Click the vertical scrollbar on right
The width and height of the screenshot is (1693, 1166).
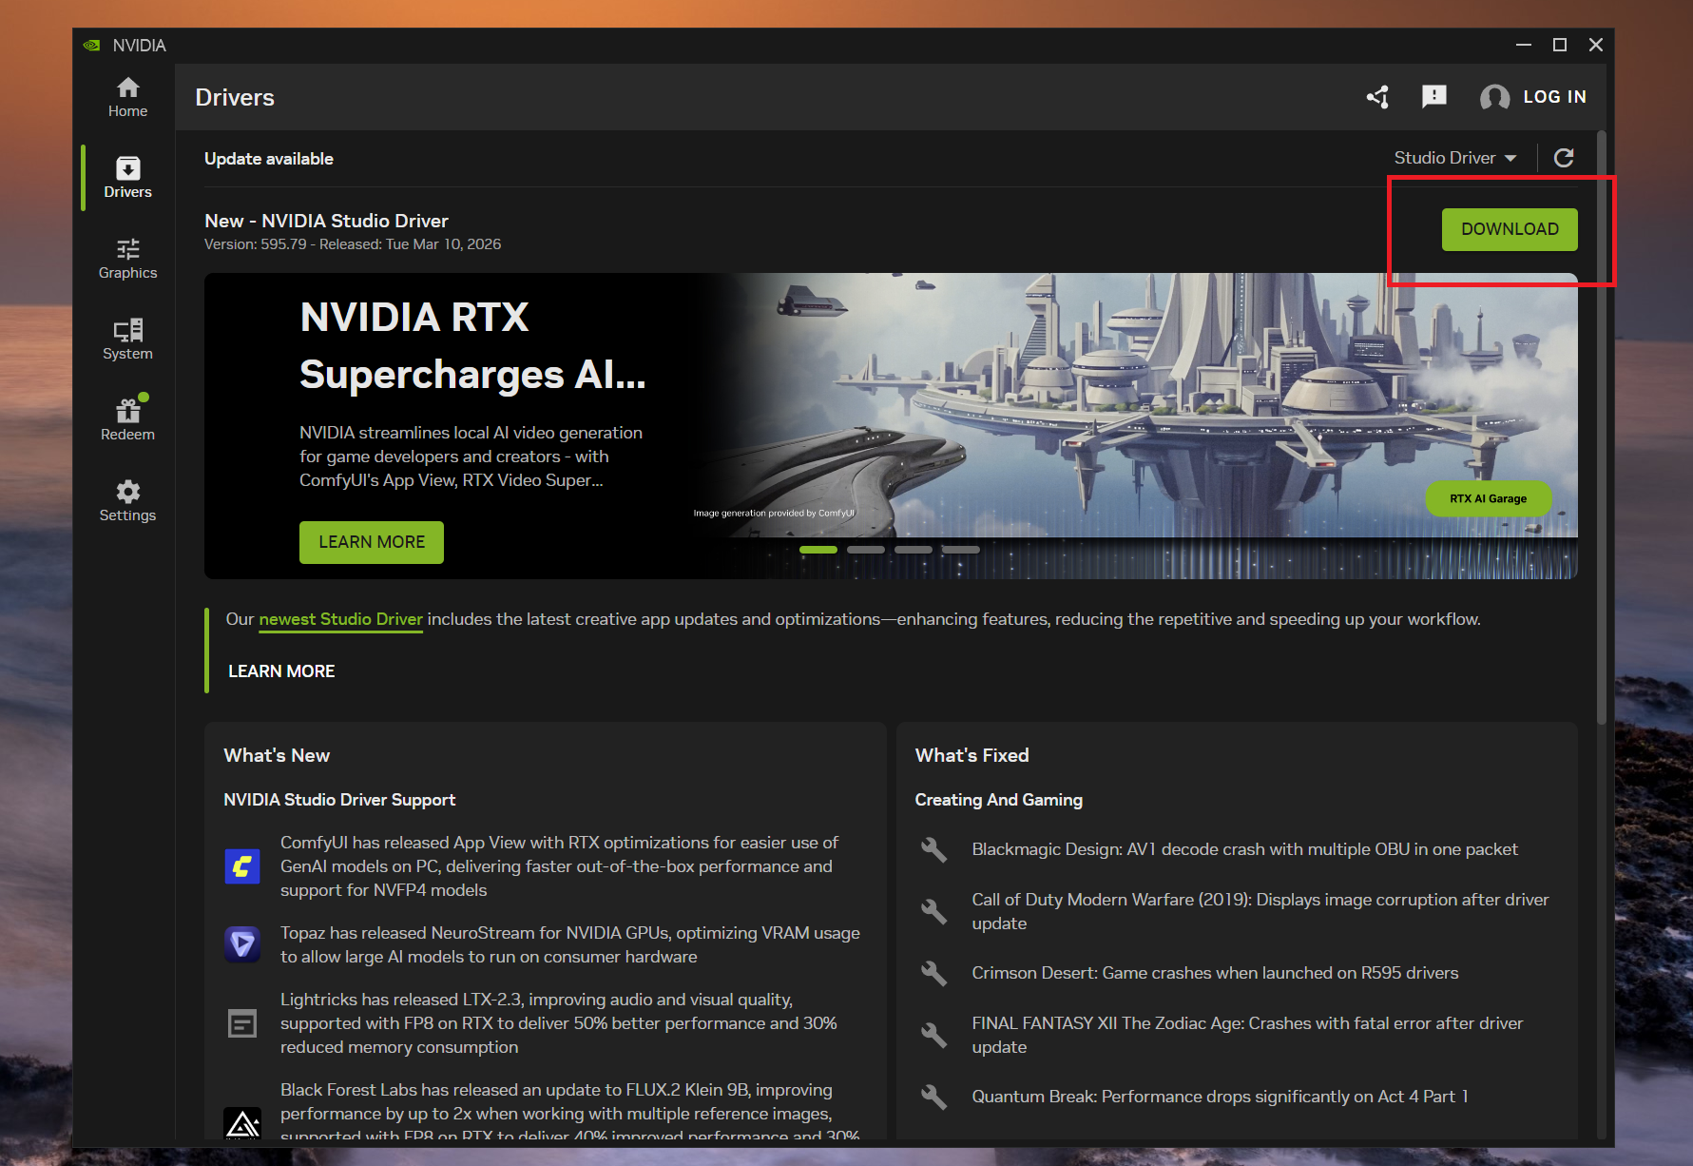point(1602,428)
